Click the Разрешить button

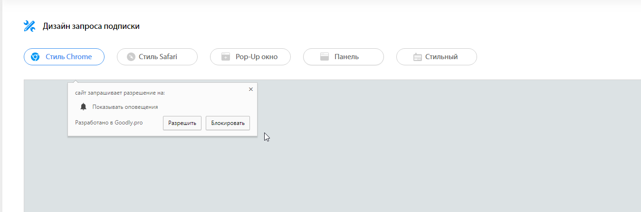(182, 123)
